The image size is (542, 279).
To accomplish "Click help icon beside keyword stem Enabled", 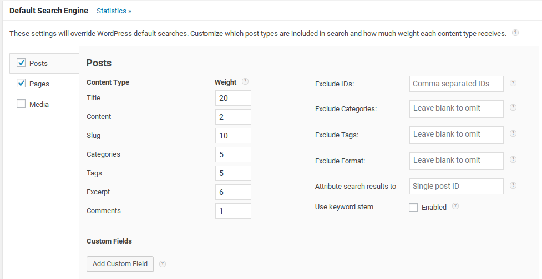I will pyautogui.click(x=455, y=206).
